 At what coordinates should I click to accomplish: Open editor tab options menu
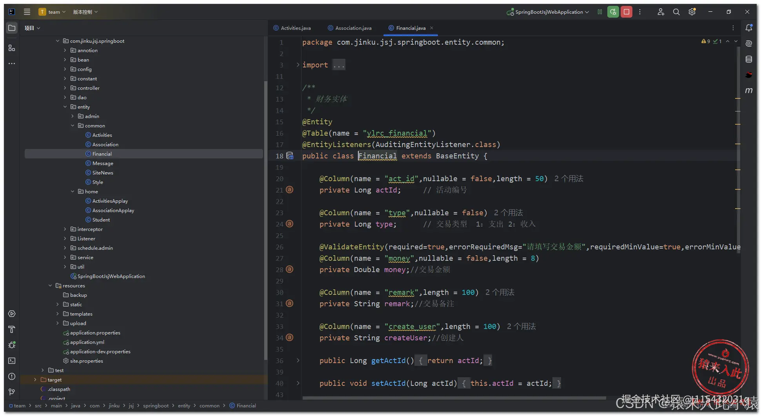(733, 28)
